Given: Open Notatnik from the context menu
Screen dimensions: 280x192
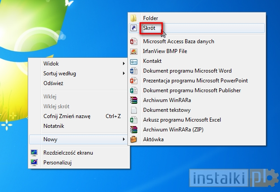Looking at the screenshot, I should pos(54,126).
